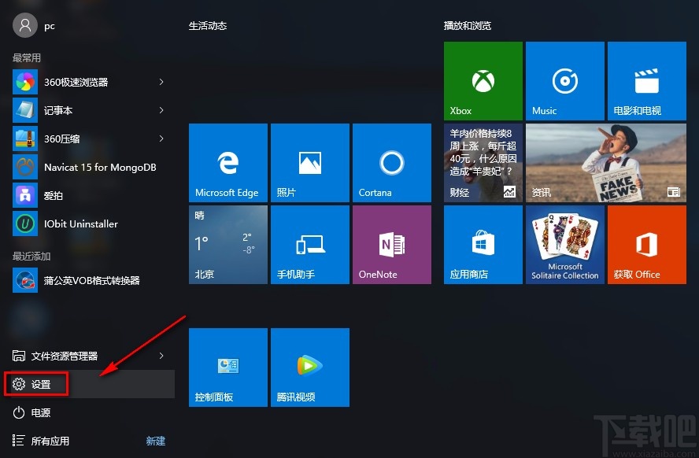This screenshot has width=699, height=458.
Task: Click the pc user account avatar
Action: 24,24
